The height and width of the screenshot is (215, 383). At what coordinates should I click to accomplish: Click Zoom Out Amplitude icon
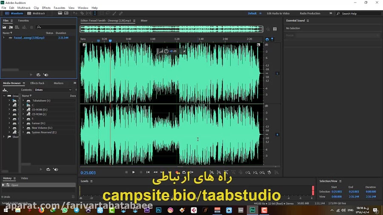(219, 173)
